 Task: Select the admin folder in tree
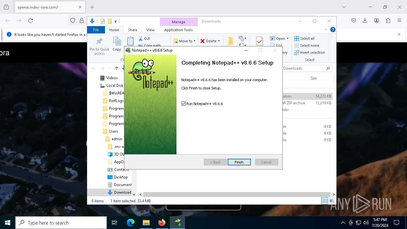pos(114,139)
